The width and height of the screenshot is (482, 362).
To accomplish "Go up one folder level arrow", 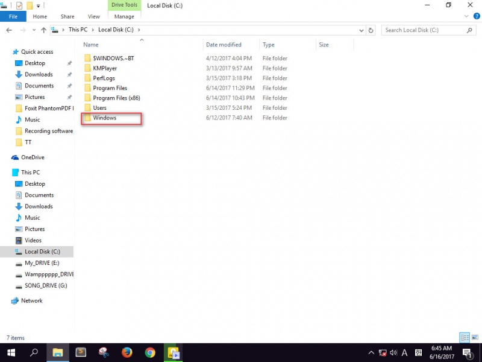I will point(43,30).
